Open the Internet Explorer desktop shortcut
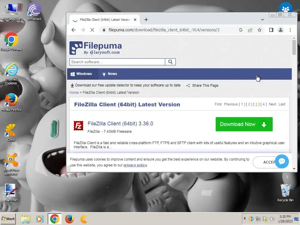The image size is (300, 225). click(11, 74)
